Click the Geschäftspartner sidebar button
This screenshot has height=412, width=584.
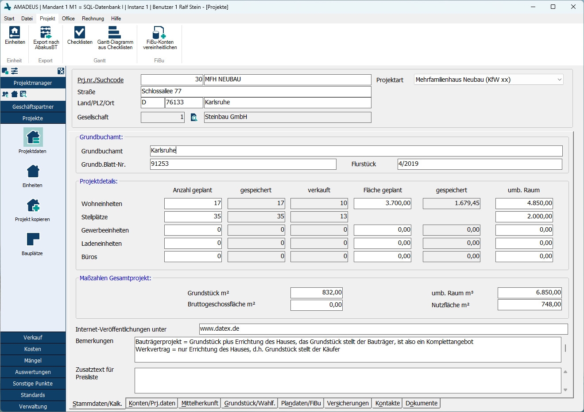click(33, 107)
